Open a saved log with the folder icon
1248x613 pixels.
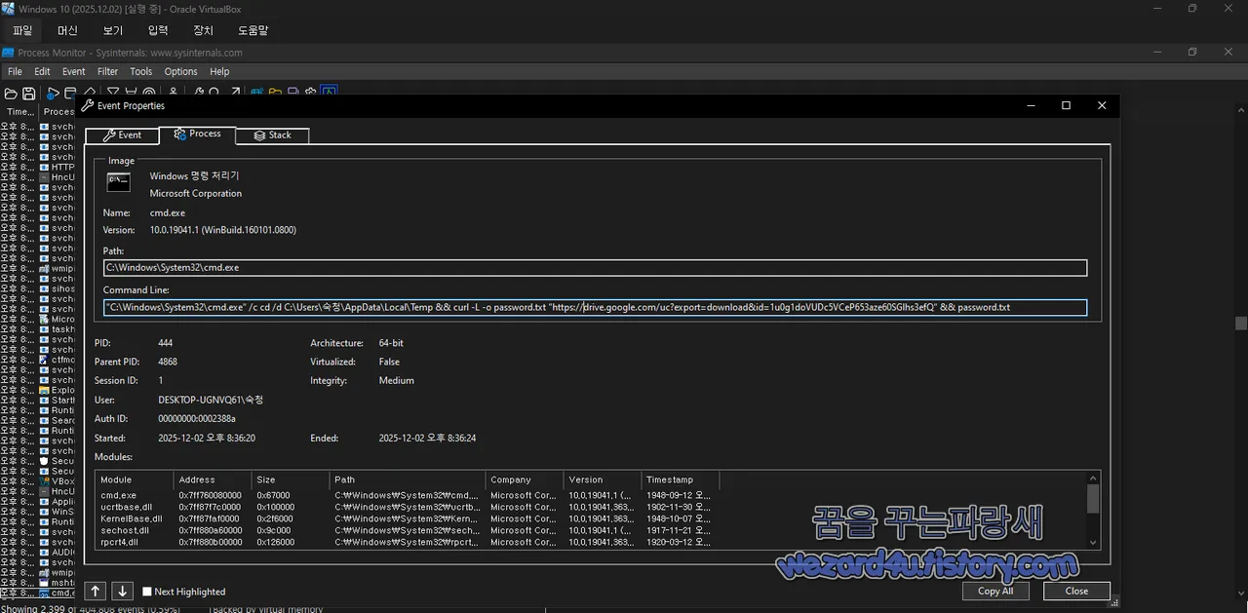11,94
